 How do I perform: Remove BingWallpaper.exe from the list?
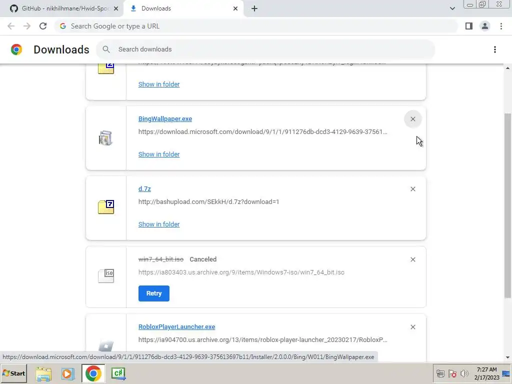click(412, 119)
